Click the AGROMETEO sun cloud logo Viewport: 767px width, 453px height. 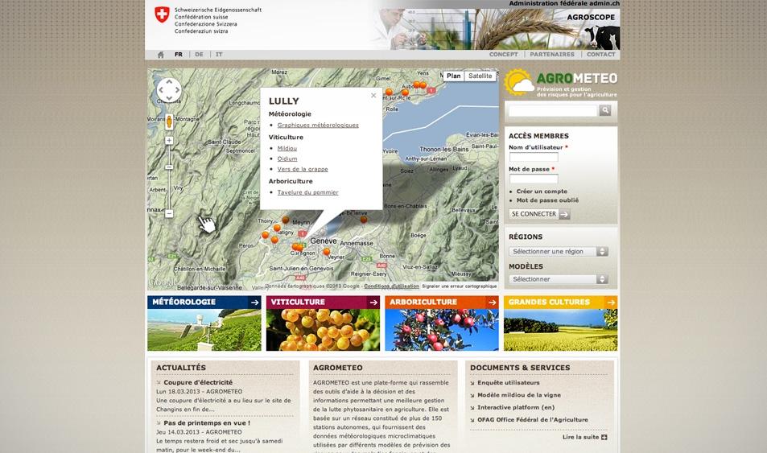click(519, 82)
